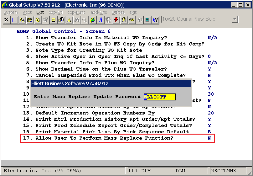Screen dimensions: 253x176
Task: Click the eXit menu
Action: coord(133,13)
